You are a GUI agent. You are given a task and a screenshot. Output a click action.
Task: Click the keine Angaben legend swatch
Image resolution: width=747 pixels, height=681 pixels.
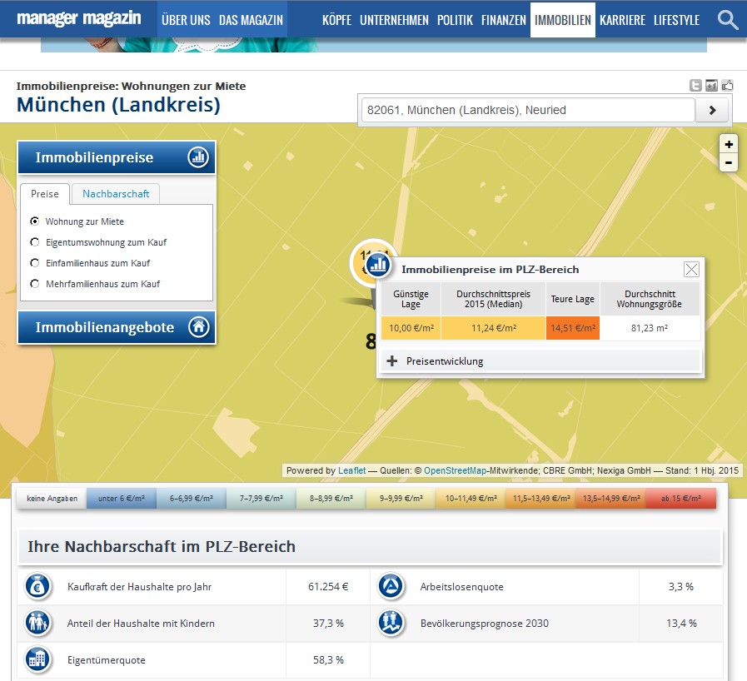click(x=52, y=498)
